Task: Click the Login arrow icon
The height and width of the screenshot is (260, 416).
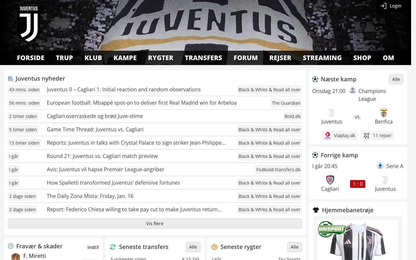Action: (383, 6)
